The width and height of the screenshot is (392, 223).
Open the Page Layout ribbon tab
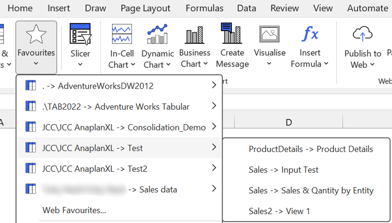[146, 8]
